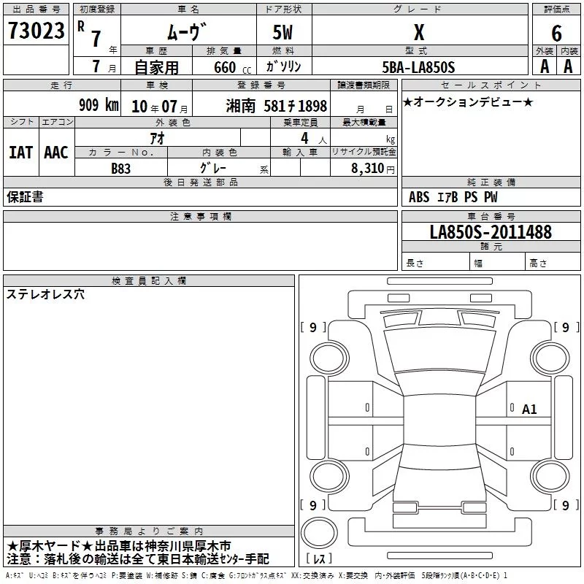
Task: Click the 長さ dimension field
Action: click(435, 262)
